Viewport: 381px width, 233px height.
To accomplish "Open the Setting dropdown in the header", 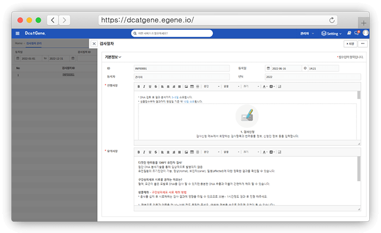I will (x=334, y=34).
